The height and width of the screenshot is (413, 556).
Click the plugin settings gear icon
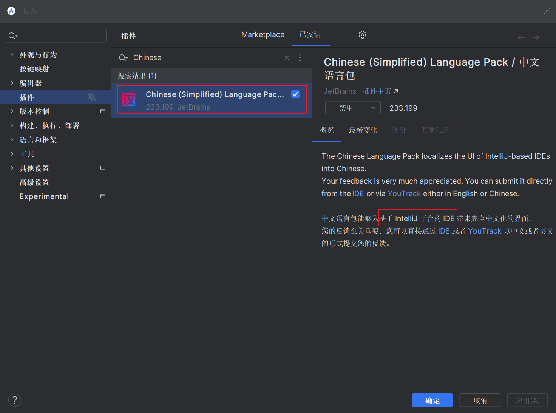(363, 35)
